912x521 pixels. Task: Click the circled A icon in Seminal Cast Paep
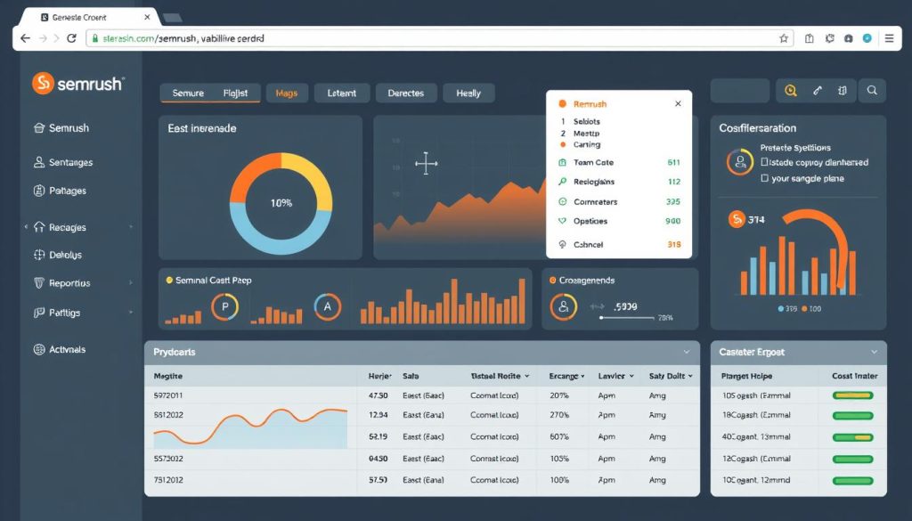327,307
